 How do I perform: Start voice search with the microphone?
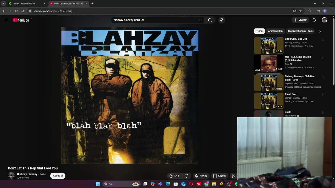222,20
